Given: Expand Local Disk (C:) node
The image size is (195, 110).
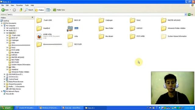Looking at the screenshot, I should click(5, 28).
